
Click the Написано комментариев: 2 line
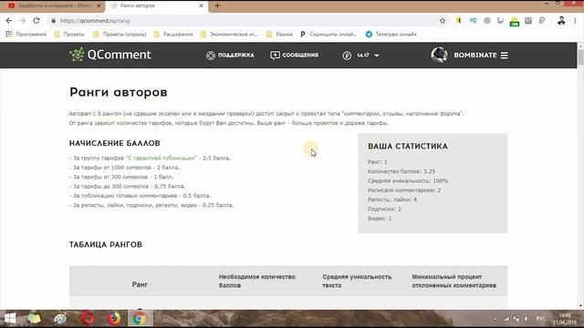click(x=404, y=190)
